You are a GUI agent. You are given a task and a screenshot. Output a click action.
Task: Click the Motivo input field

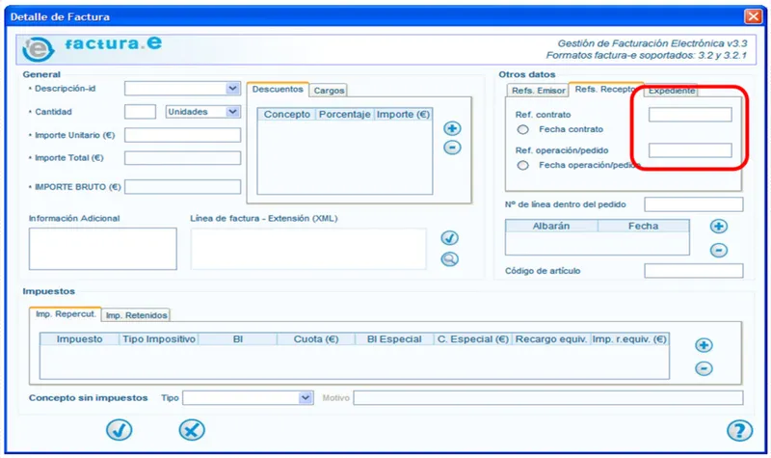pyautogui.click(x=547, y=397)
